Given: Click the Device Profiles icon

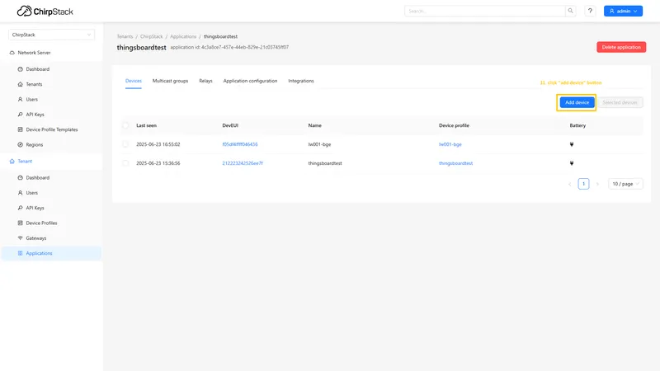Looking at the screenshot, I should 20,223.
